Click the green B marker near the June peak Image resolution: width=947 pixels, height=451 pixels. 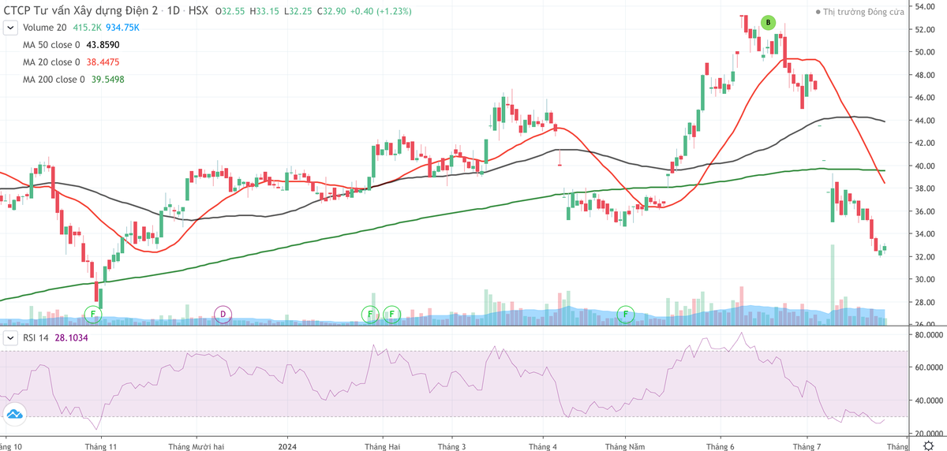tap(768, 23)
